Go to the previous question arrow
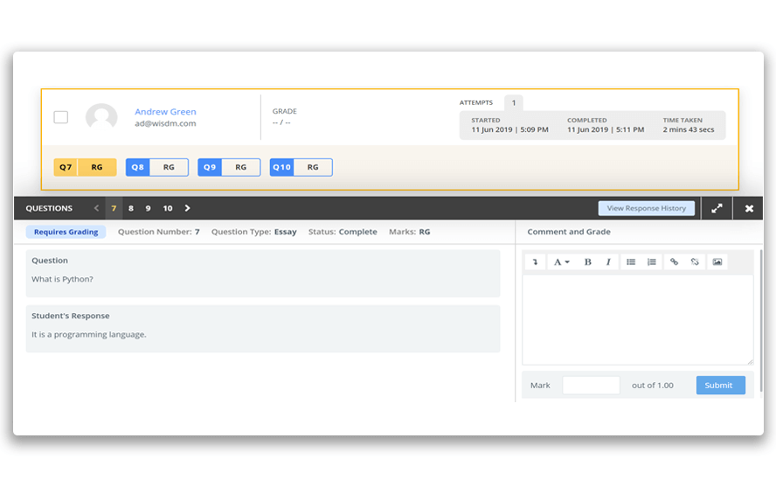 [96, 208]
